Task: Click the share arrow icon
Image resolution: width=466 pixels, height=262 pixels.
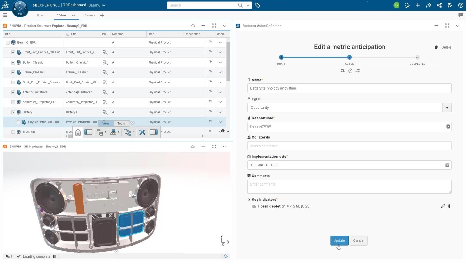Action: point(428,5)
